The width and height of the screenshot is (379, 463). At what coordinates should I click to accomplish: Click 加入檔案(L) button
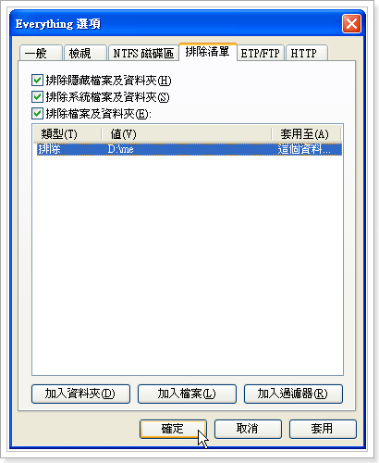click(187, 394)
